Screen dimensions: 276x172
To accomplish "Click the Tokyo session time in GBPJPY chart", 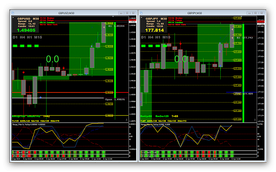I will tap(175, 20).
